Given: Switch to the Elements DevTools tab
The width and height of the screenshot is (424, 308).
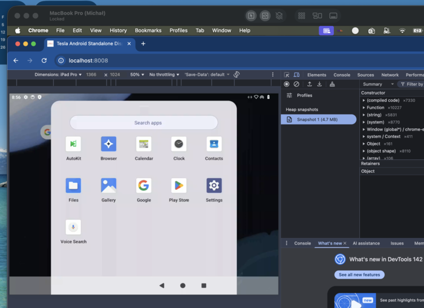Looking at the screenshot, I should pos(317,75).
